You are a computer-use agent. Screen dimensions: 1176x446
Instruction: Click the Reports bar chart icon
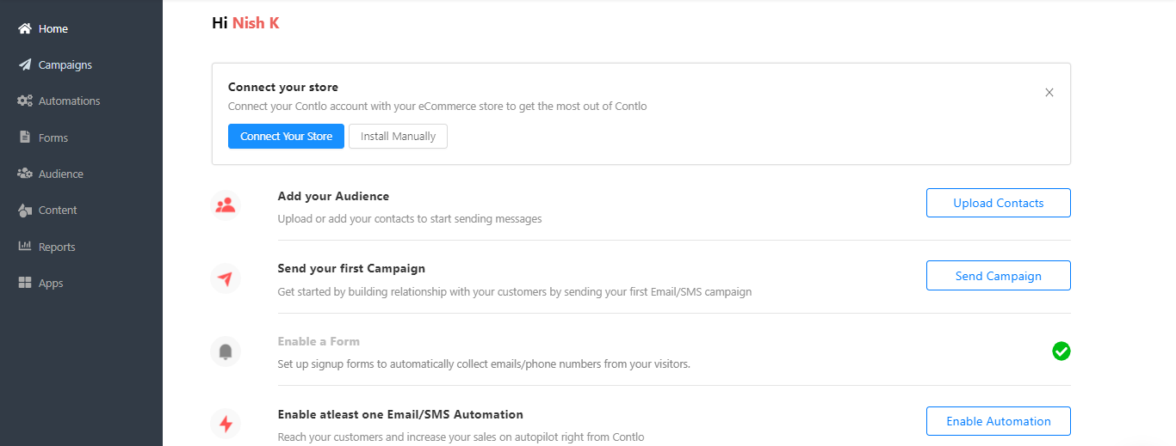25,247
